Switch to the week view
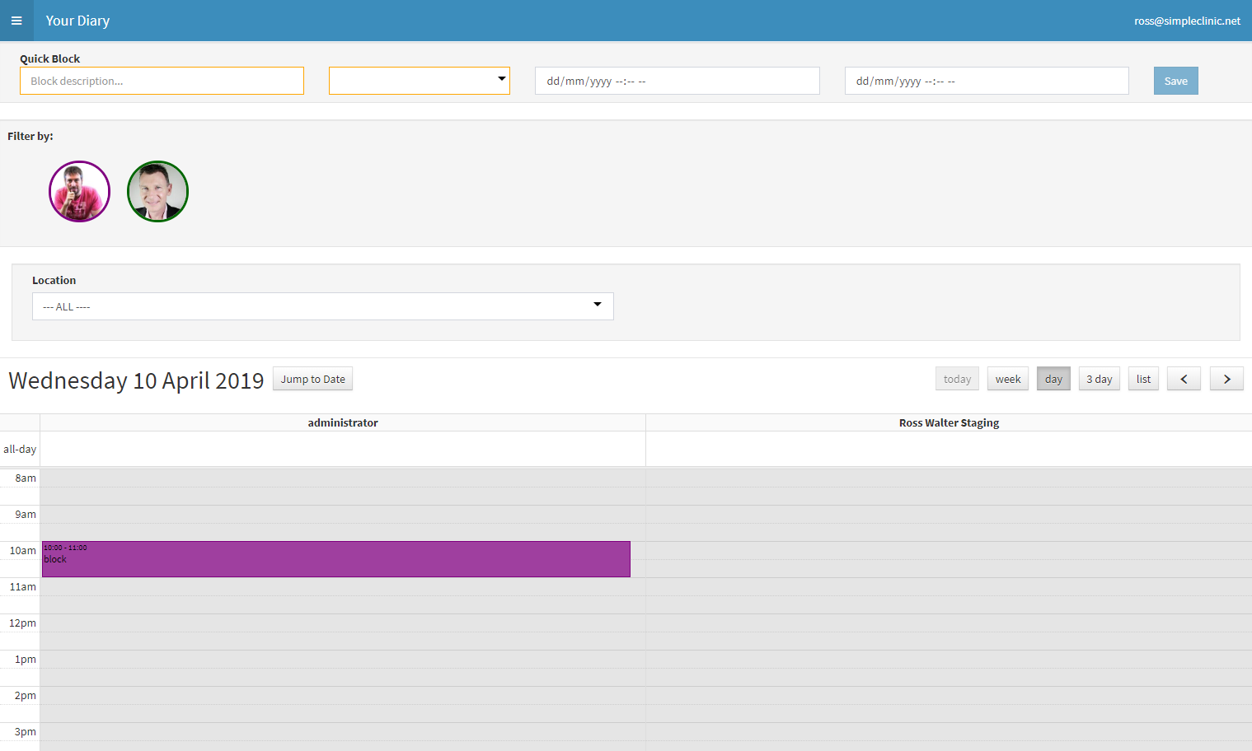 (x=1007, y=378)
